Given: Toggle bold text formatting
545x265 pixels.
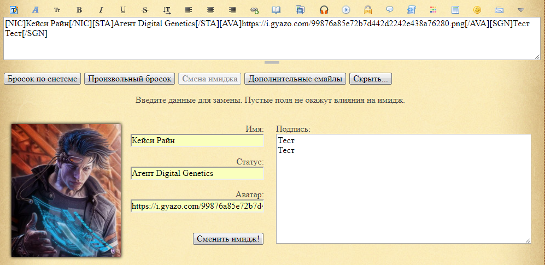Looking at the screenshot, I should click(x=79, y=10).
